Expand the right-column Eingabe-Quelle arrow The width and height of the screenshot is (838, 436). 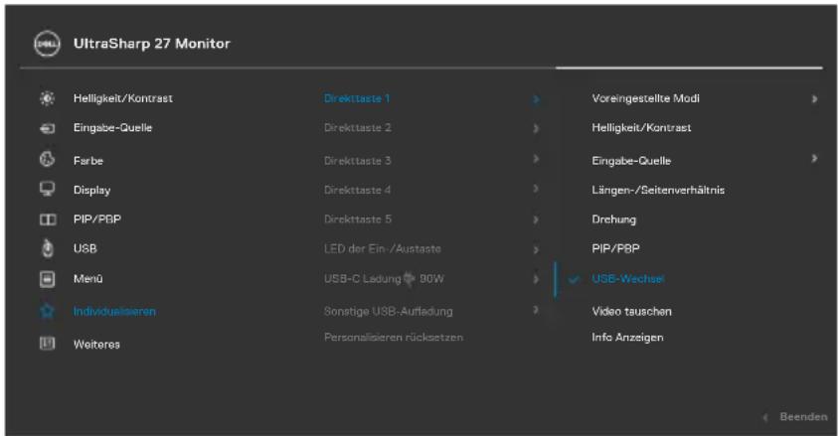[814, 159]
